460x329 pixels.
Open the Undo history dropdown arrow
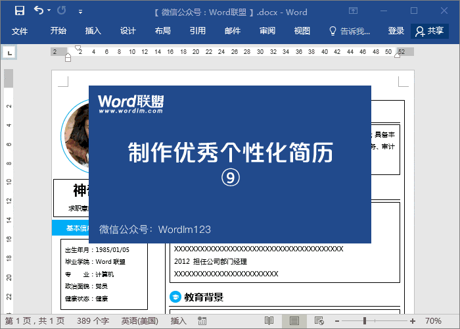click(49, 11)
